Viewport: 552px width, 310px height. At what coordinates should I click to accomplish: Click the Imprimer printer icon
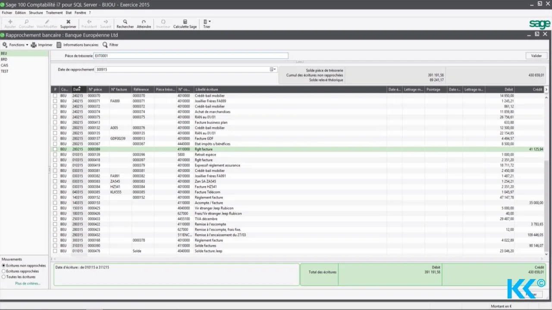34,45
